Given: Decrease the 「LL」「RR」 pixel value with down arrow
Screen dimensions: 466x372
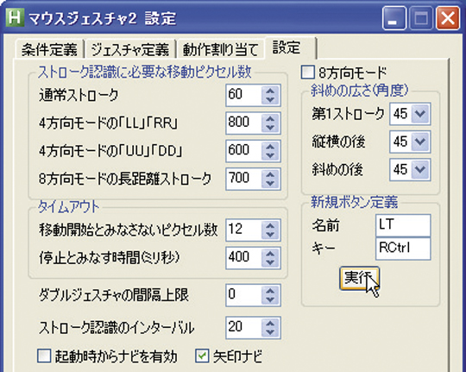Looking at the screenshot, I should pyautogui.click(x=270, y=128).
